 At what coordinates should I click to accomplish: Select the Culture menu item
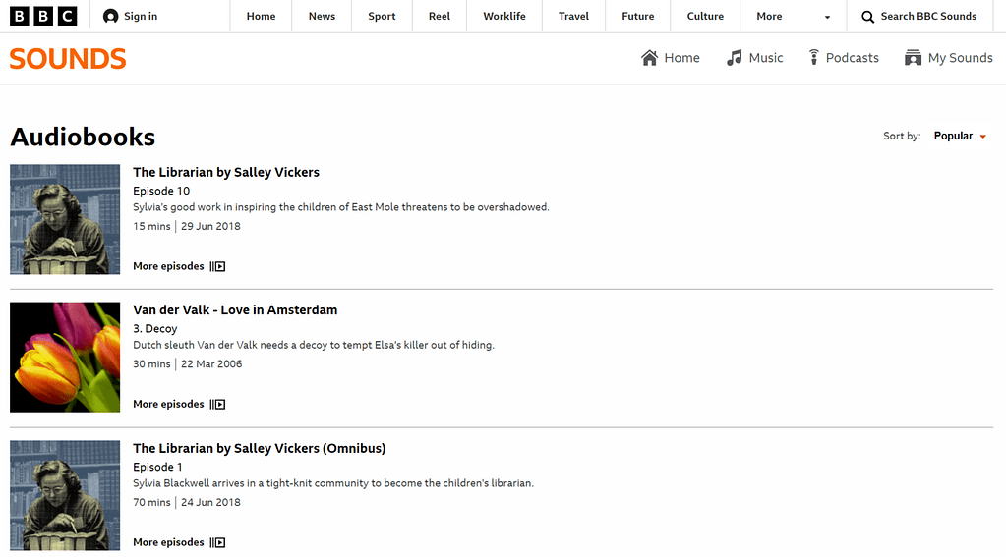point(705,16)
